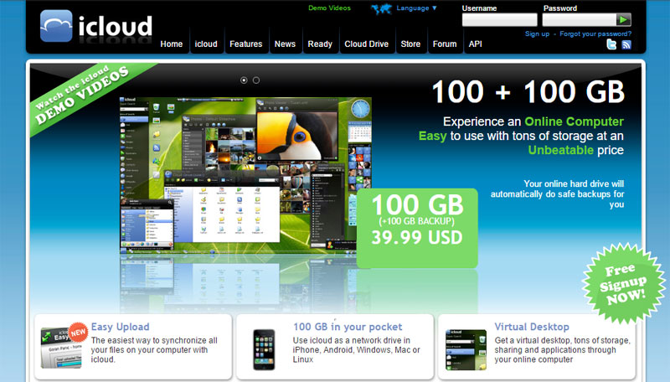
Task: Open the 100 GB in your pocket heading
Action: click(348, 327)
